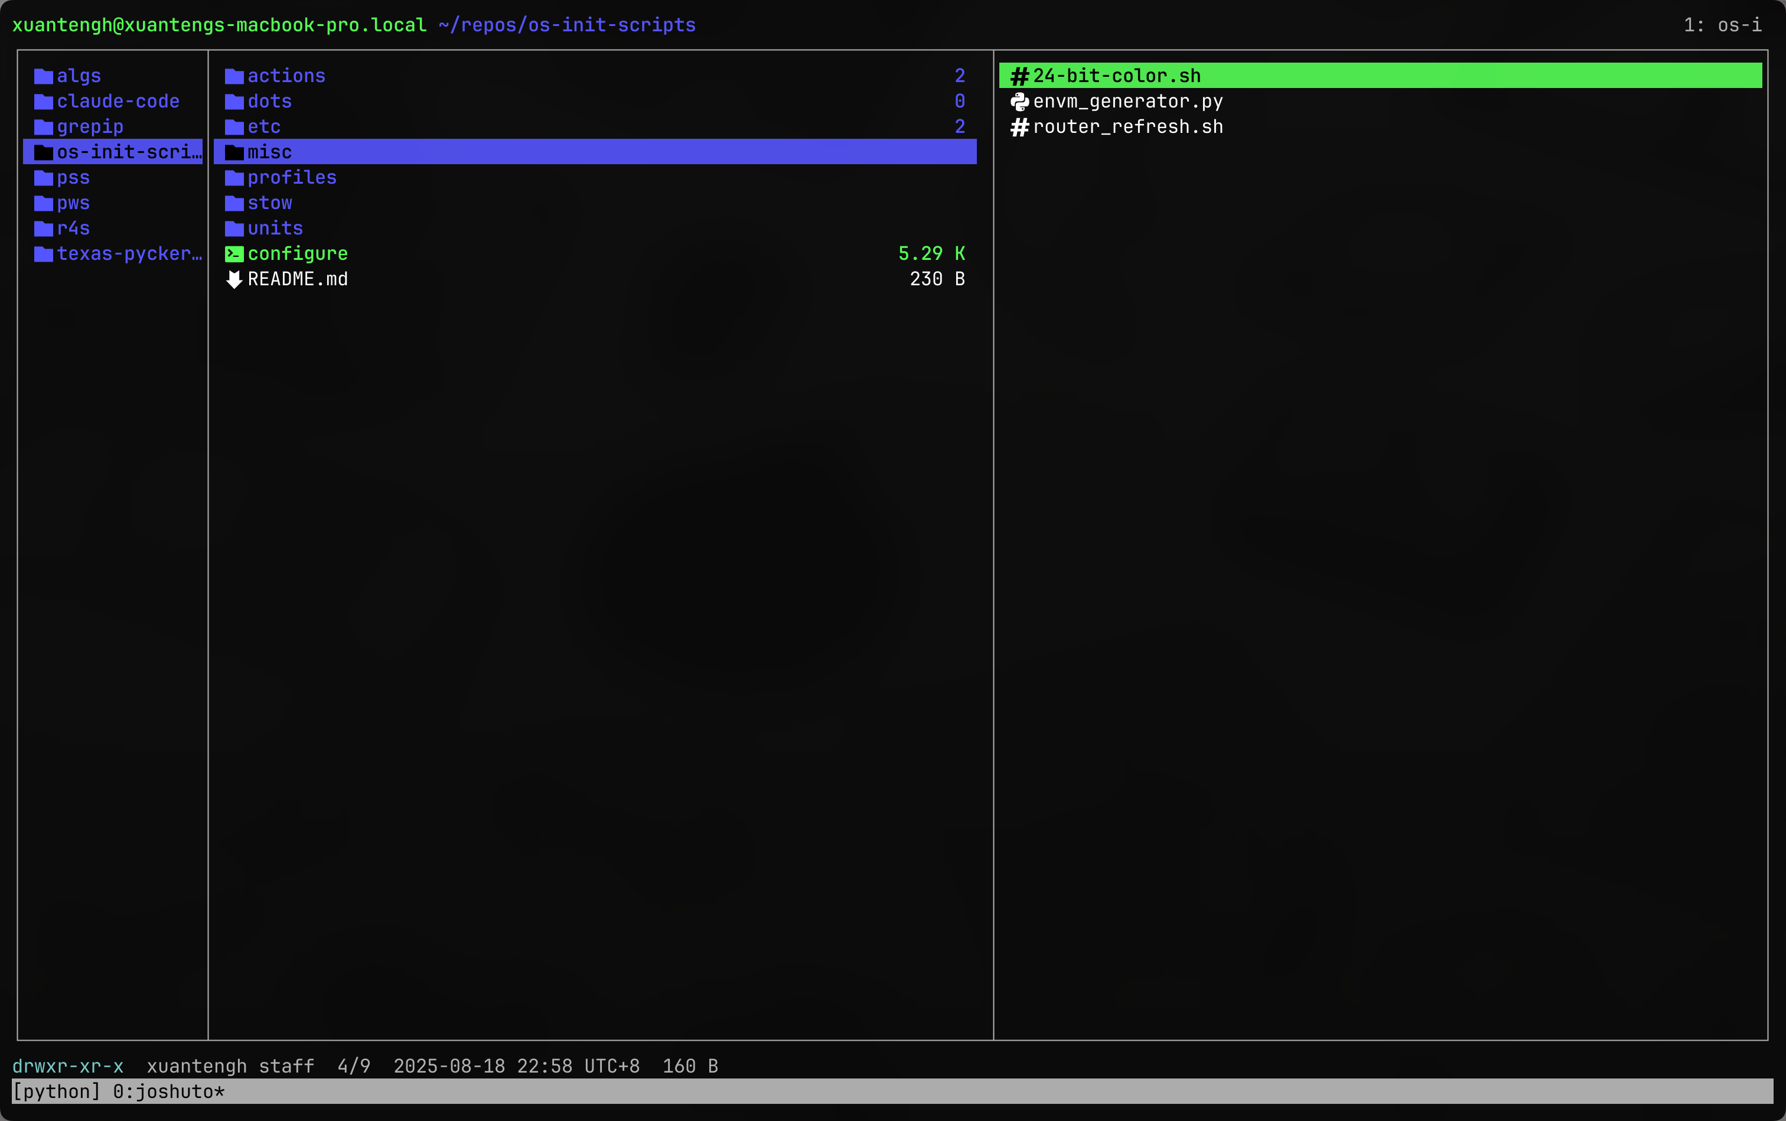Screen dimensions: 1786x1121
Task: Click the 2025-08-18 22:58 UTC+8 timestamp
Action: click(516, 1066)
